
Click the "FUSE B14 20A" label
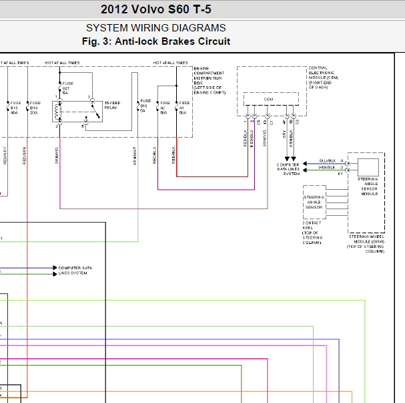(x=35, y=108)
